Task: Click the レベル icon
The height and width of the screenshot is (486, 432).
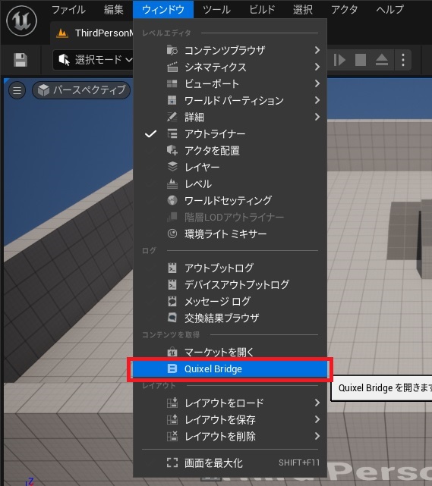Action: tap(172, 183)
